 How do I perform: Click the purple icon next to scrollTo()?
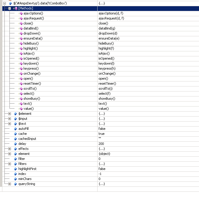click(x=21, y=89)
